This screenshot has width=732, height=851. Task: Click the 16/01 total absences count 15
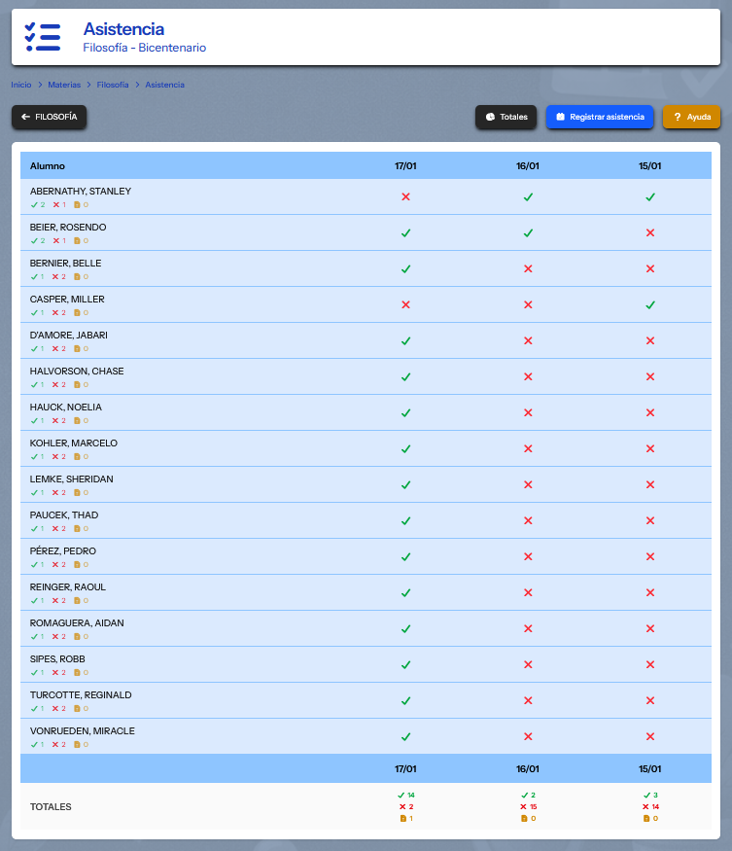[x=534, y=807]
